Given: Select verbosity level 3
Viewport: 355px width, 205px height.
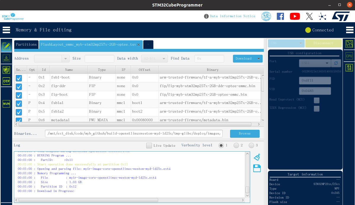Looking at the screenshot, I should pyautogui.click(x=251, y=145).
